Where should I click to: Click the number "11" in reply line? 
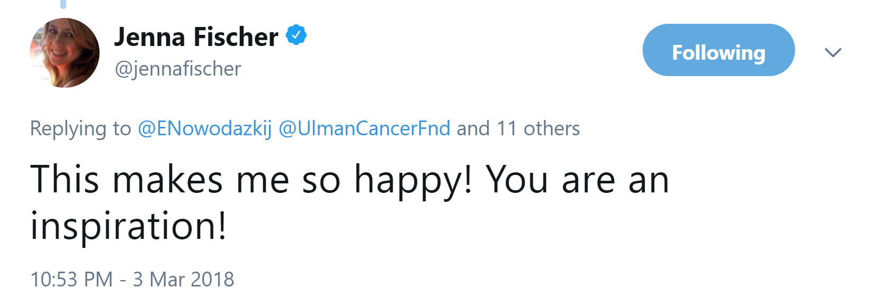[506, 128]
